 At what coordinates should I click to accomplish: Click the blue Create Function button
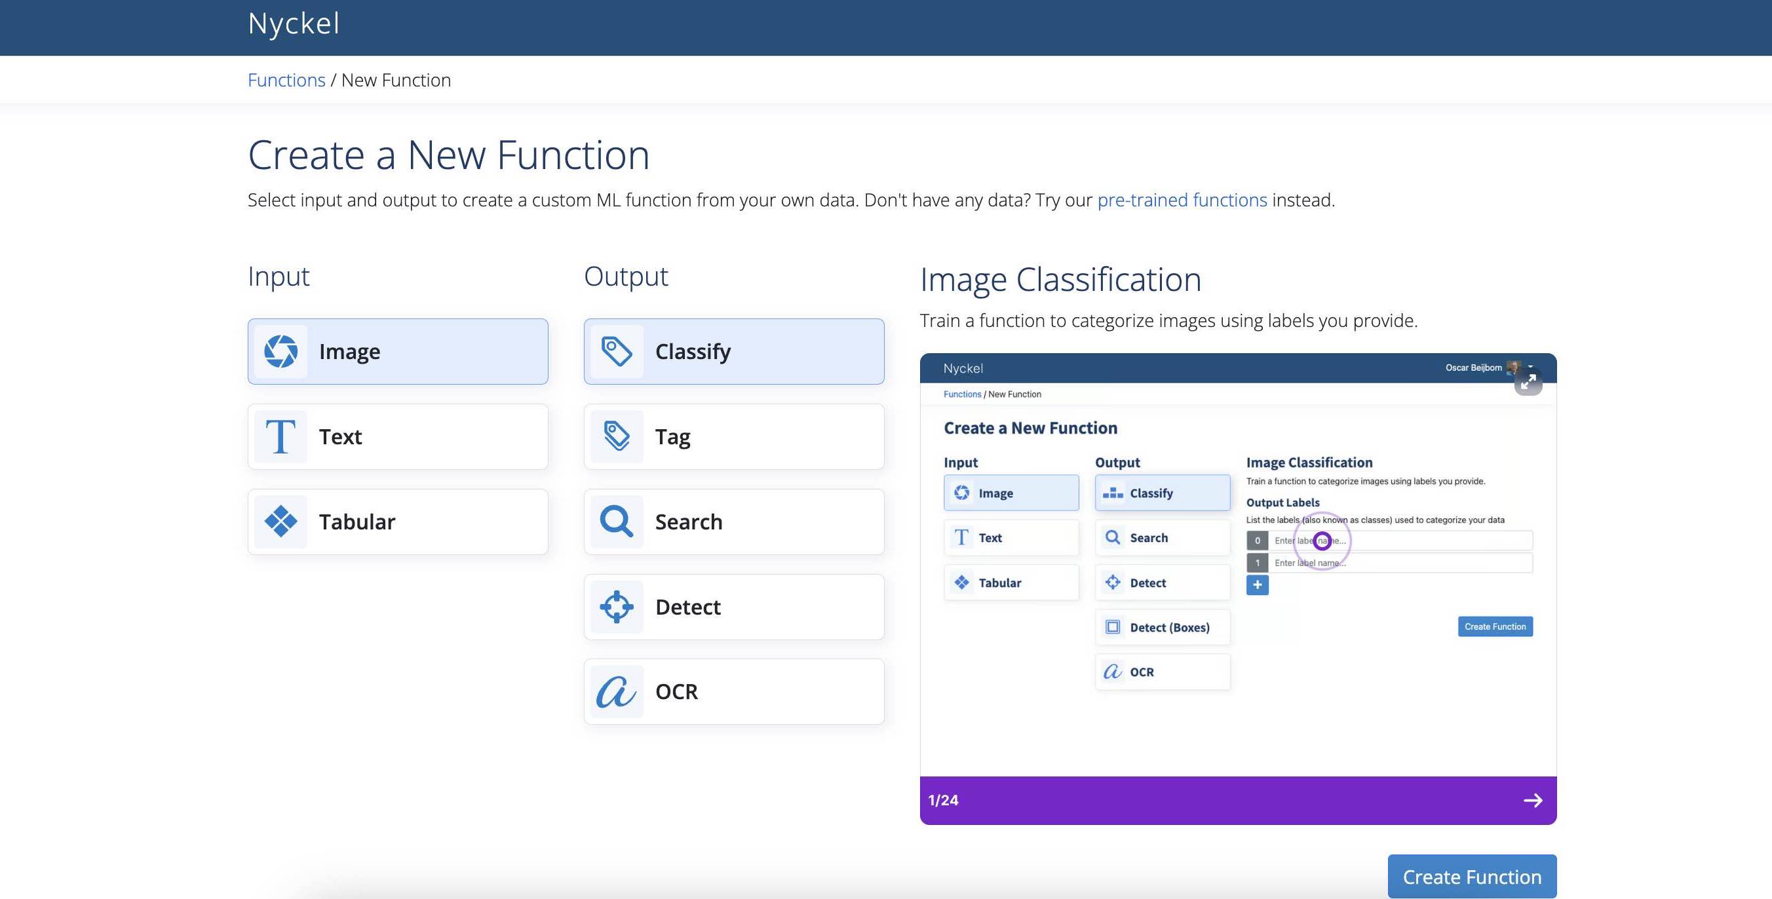tap(1471, 876)
